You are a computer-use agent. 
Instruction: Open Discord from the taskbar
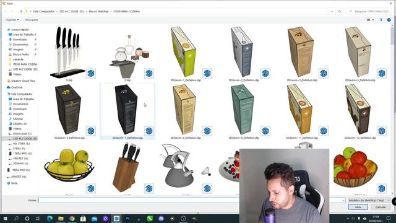161,219
